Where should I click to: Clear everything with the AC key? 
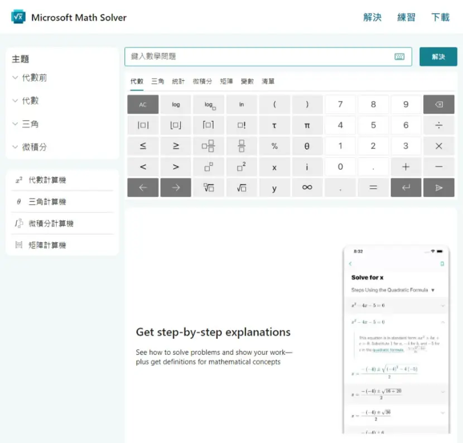coord(143,104)
